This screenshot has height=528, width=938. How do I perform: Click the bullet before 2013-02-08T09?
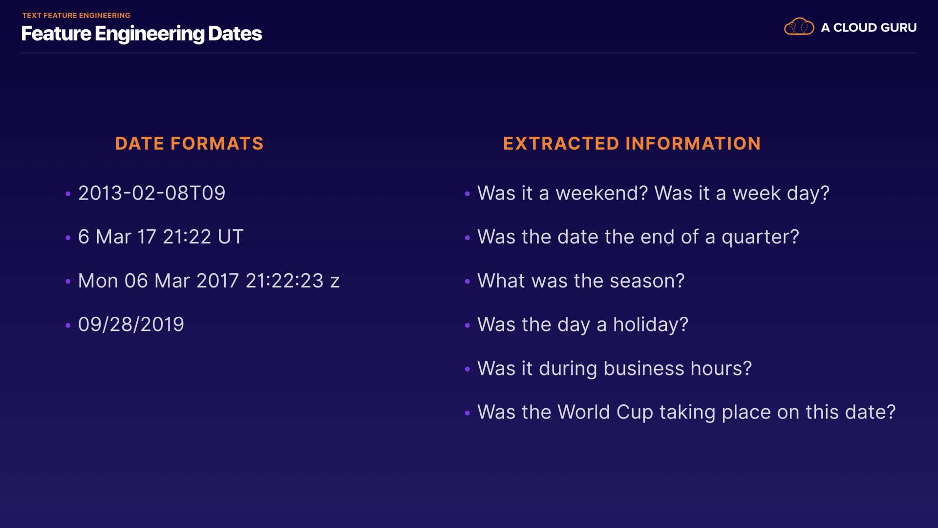[68, 194]
